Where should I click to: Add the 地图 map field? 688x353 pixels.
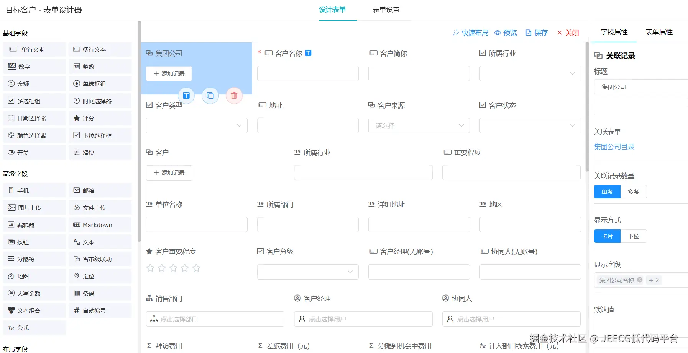pos(34,276)
